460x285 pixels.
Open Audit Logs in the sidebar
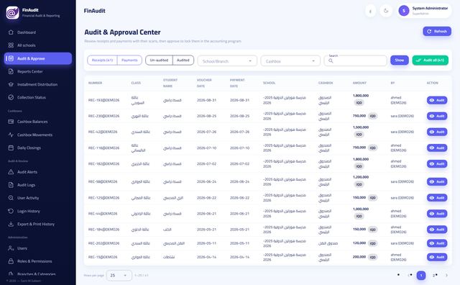[x=38, y=185]
